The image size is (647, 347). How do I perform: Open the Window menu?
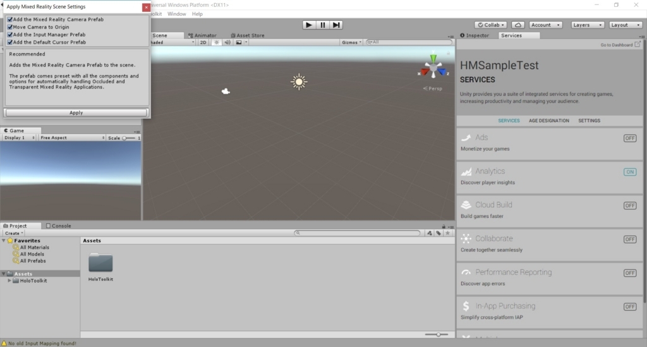click(177, 14)
